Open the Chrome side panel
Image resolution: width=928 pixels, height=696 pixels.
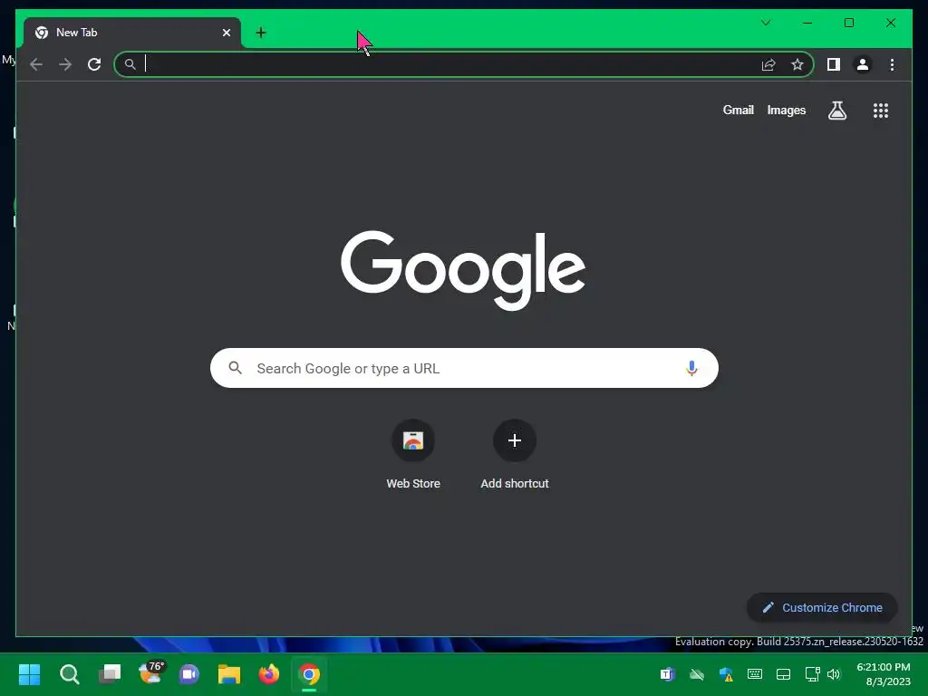[x=834, y=64]
